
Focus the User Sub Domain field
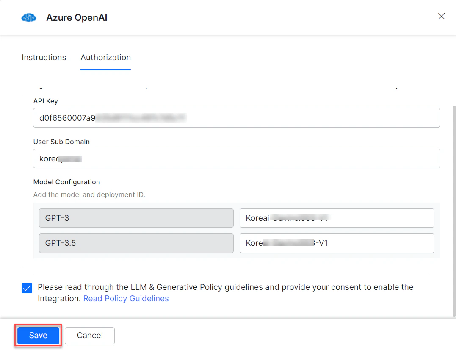tap(236, 158)
